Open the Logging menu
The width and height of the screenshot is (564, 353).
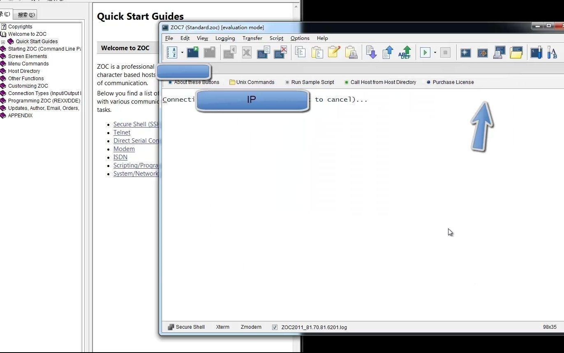point(225,38)
